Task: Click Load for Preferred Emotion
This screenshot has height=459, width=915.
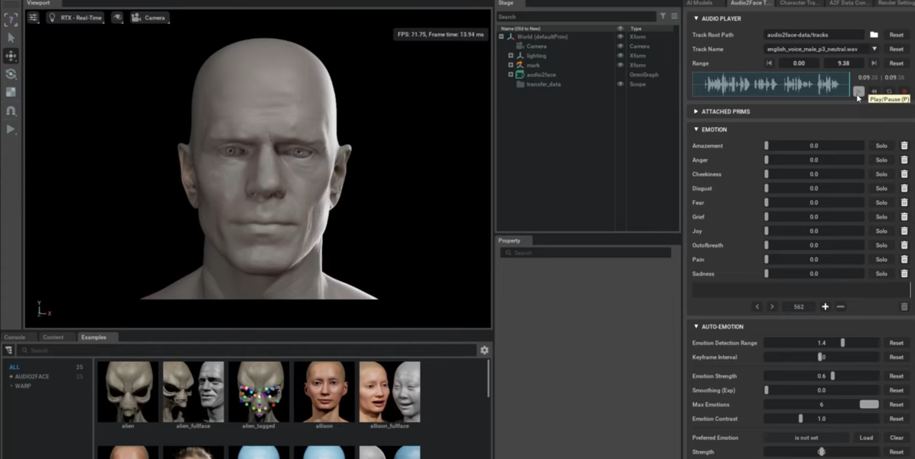Action: coord(866,438)
